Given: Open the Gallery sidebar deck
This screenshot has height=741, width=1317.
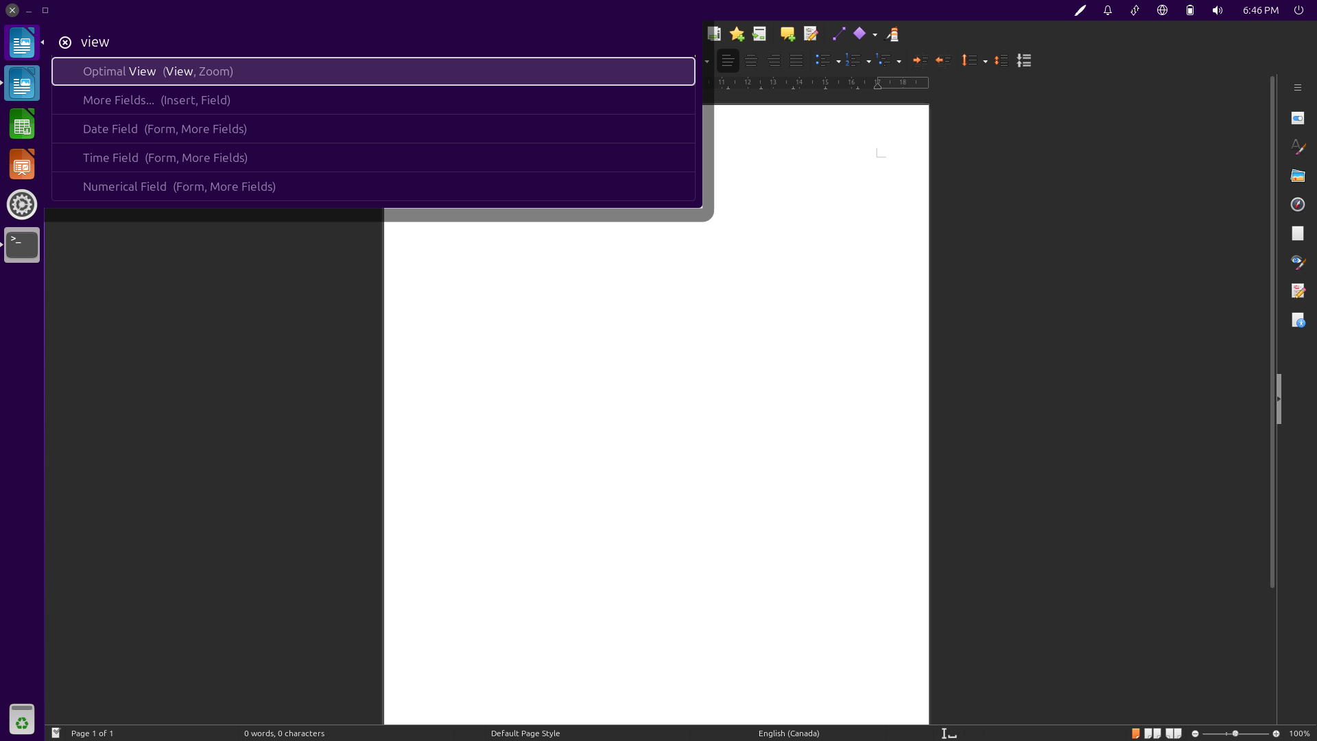Looking at the screenshot, I should (x=1297, y=176).
